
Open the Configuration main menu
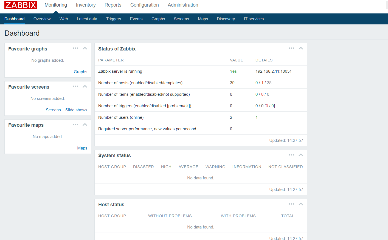point(145,5)
